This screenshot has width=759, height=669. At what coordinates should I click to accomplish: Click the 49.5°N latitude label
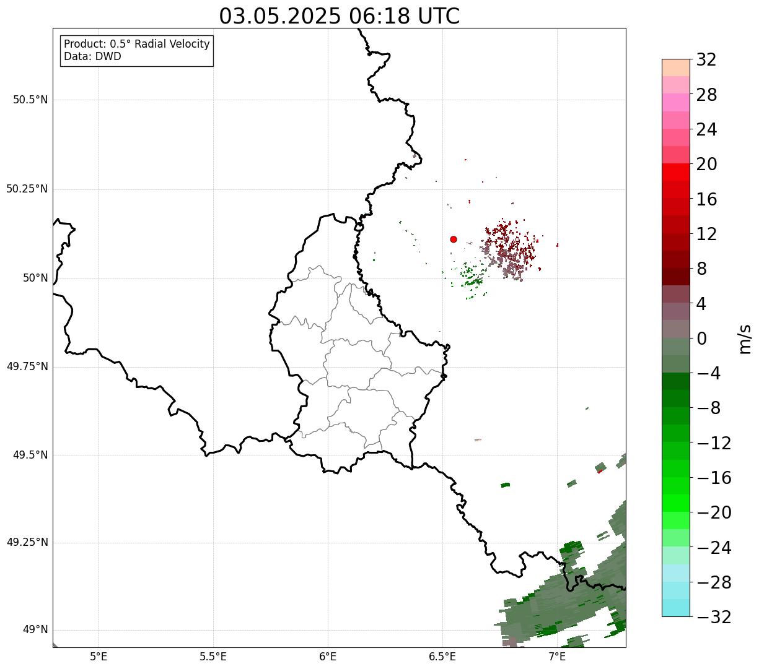pos(30,455)
